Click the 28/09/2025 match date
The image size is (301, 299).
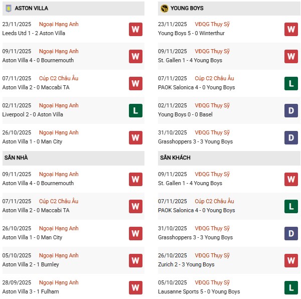click(17, 282)
